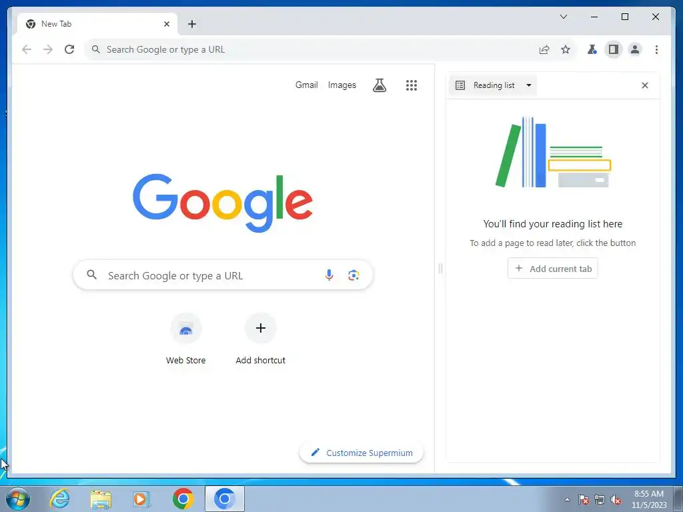Click the network status tray icon
This screenshot has width=683, height=512.
click(600, 499)
